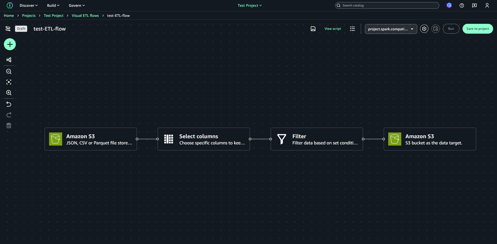Click the Filter node input port
The height and width of the screenshot is (244, 497).
(x=271, y=139)
